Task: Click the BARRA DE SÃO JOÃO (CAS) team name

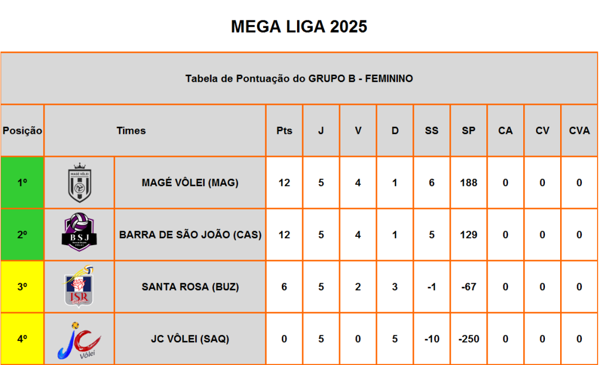Action: [190, 235]
